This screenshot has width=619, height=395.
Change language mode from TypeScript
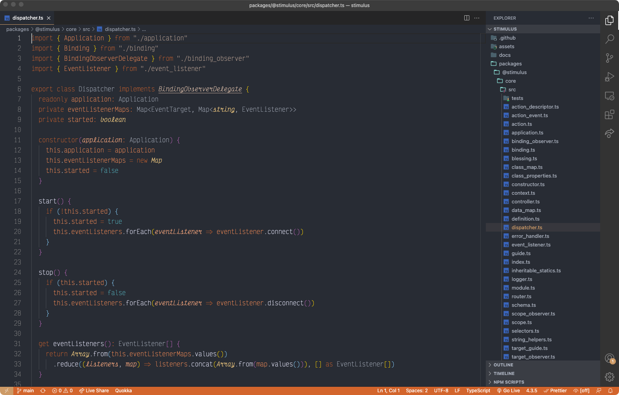[478, 391]
